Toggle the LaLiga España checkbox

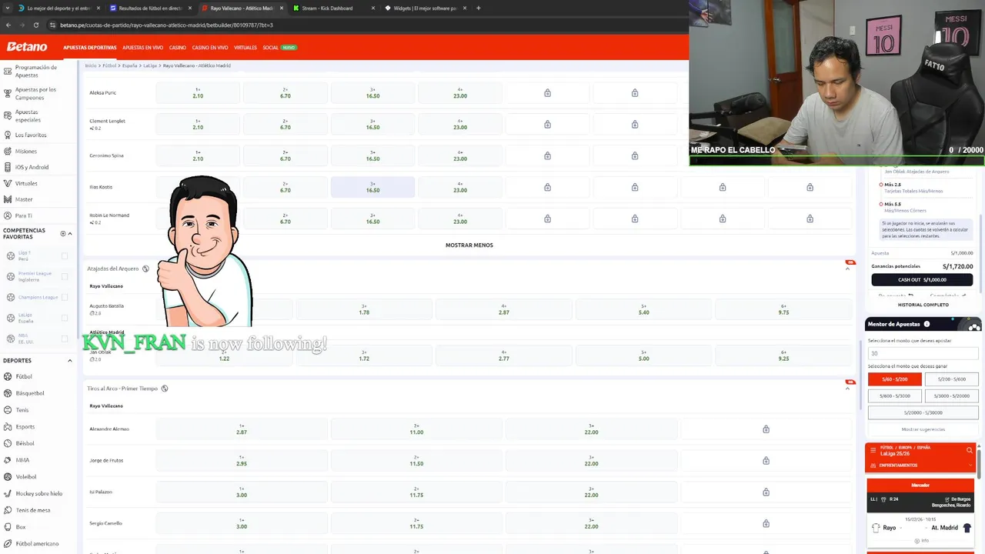coord(65,318)
